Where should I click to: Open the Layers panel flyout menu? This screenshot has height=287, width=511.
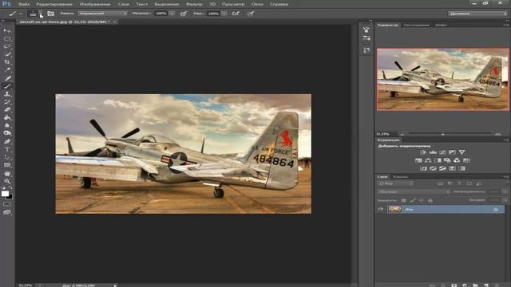click(505, 177)
